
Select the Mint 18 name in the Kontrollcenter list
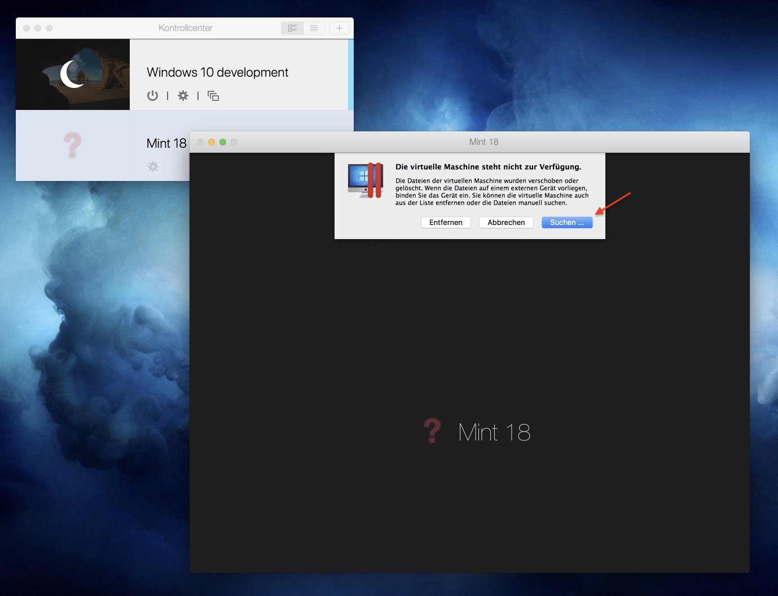(166, 143)
